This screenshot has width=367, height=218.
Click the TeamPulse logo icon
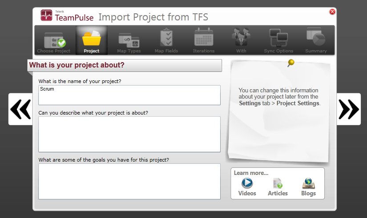pos(46,16)
